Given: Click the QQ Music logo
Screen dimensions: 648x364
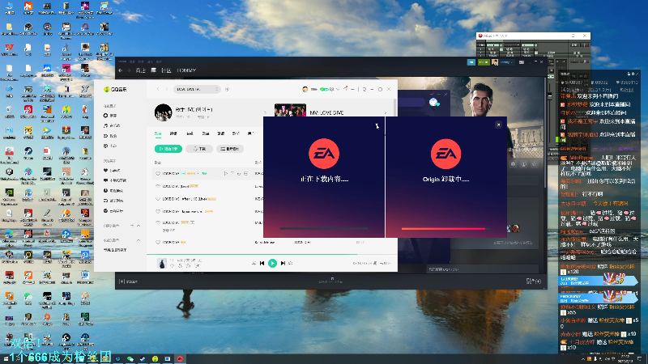Looking at the screenshot, I should tap(115, 89).
